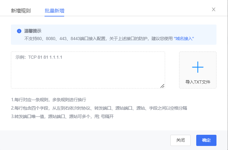The height and width of the screenshot is (150, 228).
Task: Click the blue info icon beside 温馨提示
Action: pyautogui.click(x=19, y=31)
